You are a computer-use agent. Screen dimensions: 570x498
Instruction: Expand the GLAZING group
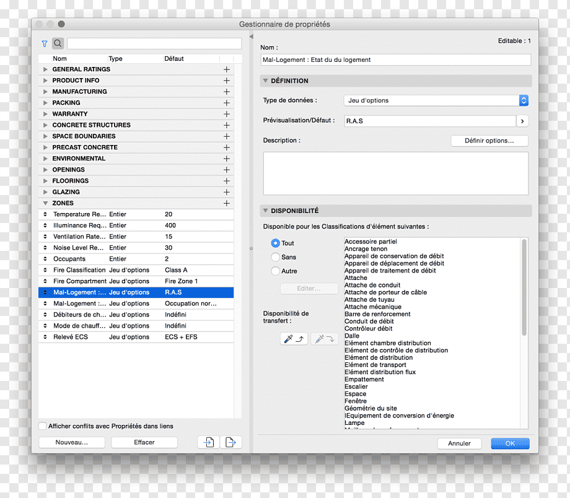[45, 192]
